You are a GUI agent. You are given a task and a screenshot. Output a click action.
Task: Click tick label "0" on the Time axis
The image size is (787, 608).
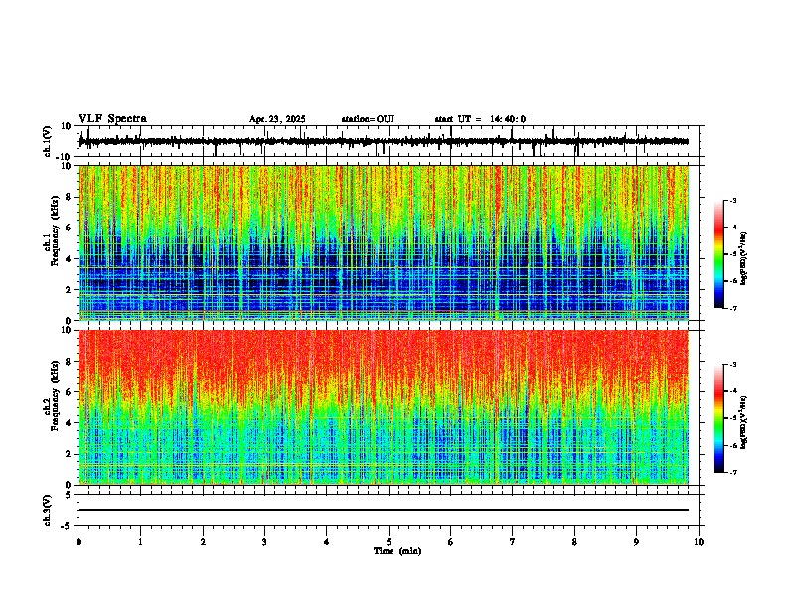(x=79, y=542)
